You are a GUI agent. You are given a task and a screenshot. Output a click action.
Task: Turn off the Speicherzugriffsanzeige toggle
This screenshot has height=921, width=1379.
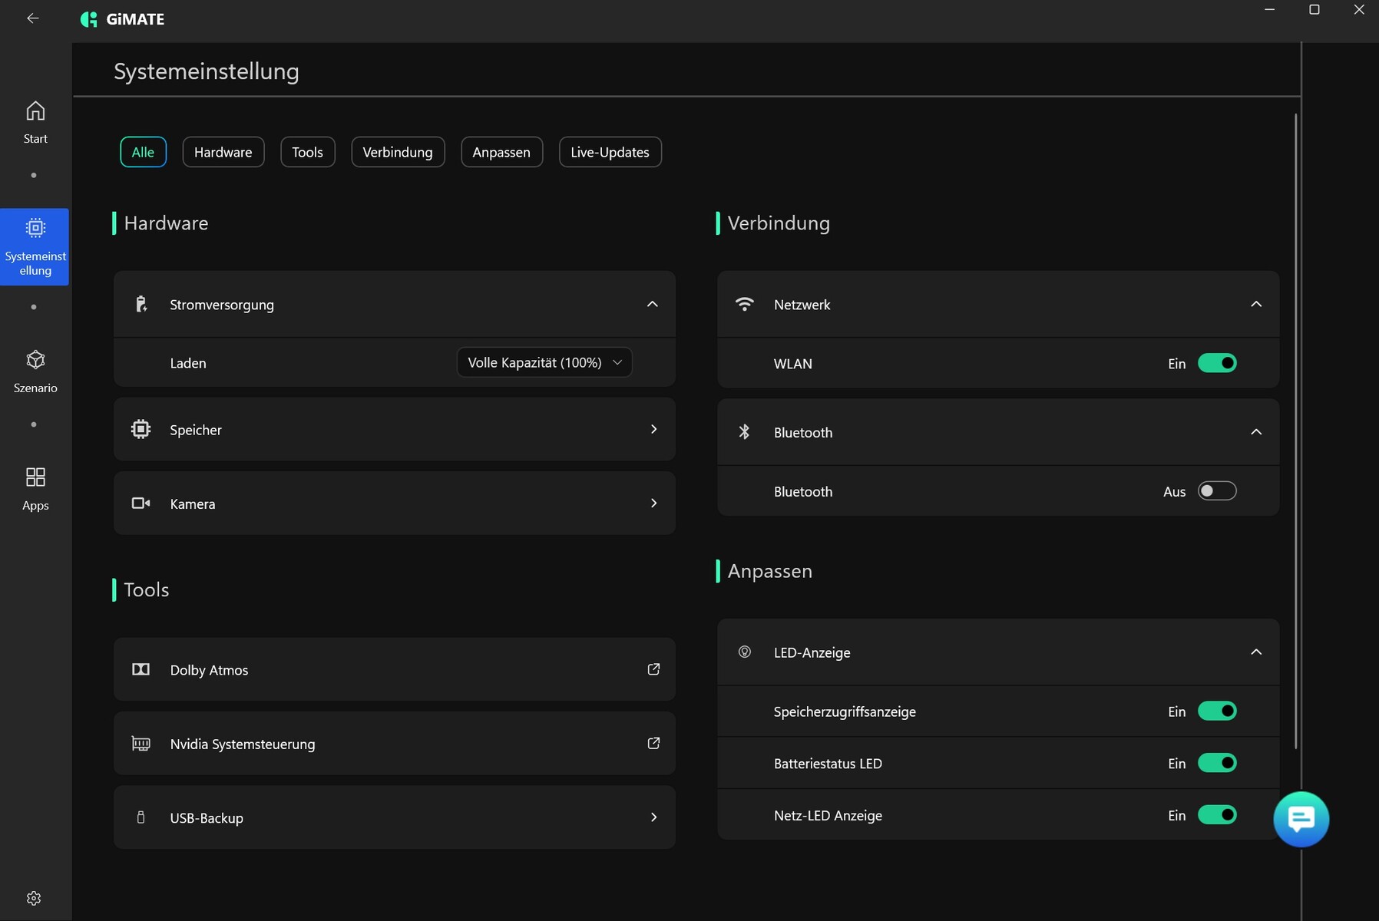(x=1217, y=711)
